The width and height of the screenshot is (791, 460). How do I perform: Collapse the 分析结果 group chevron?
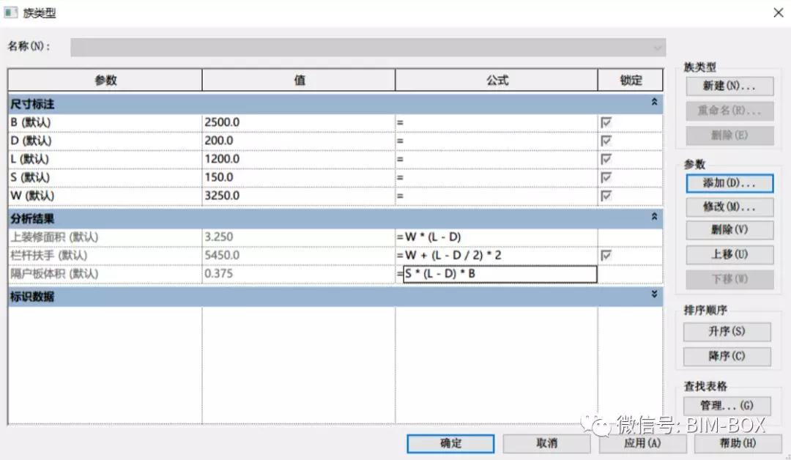654,216
